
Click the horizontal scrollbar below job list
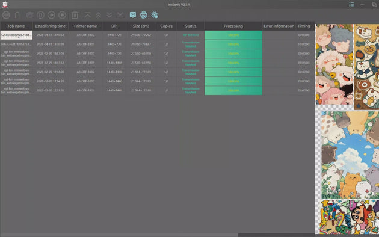[x=119, y=235]
